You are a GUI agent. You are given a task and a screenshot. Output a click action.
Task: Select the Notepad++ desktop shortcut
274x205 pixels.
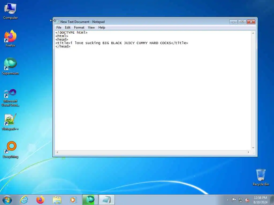[x=10, y=122]
